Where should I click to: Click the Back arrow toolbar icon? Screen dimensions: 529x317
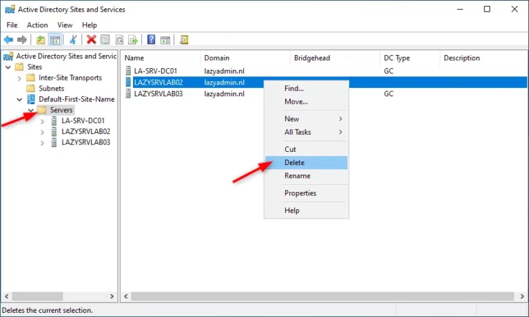(8, 40)
